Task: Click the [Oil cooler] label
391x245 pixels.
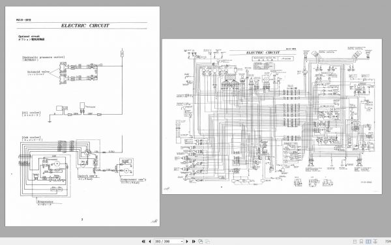Action: click(31, 113)
